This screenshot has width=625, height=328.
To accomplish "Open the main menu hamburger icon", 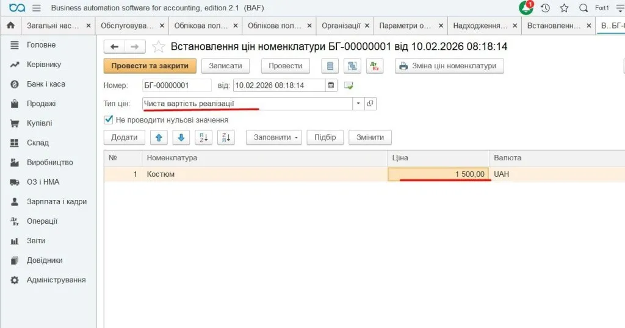I will tap(36, 8).
